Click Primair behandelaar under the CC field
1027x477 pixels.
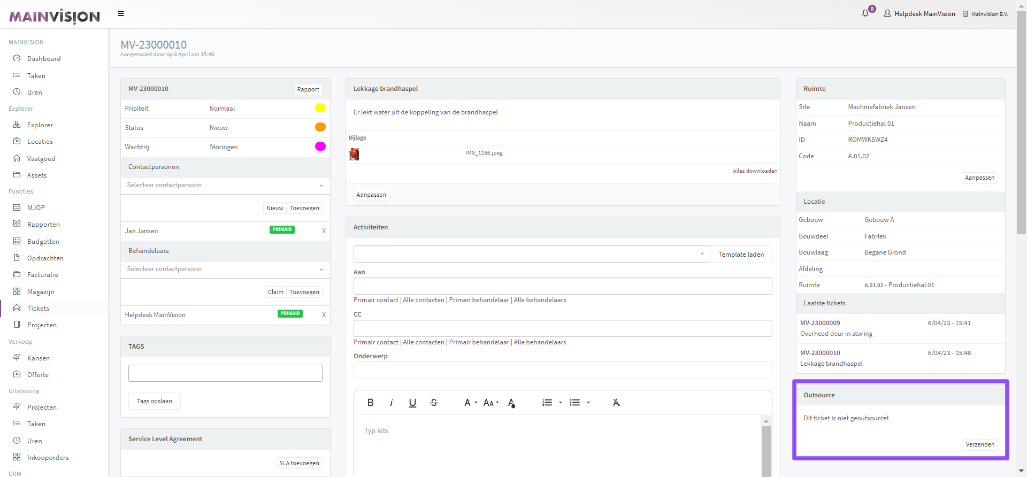(x=479, y=342)
